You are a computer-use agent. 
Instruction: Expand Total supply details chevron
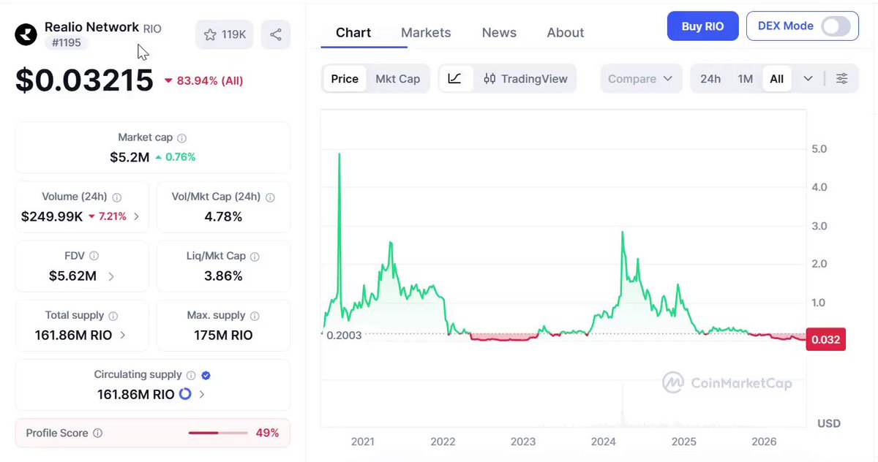click(122, 335)
